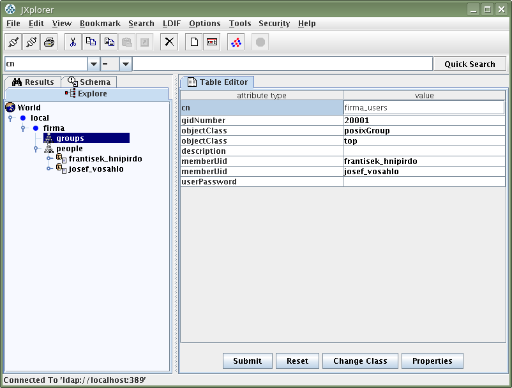Click the quick search text field

[283, 64]
